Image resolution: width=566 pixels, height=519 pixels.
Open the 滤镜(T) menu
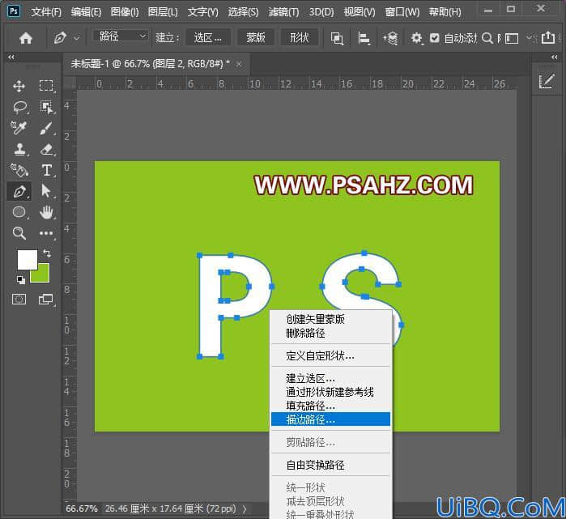(x=283, y=12)
